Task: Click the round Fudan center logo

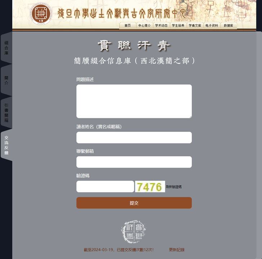Action: pos(41,14)
